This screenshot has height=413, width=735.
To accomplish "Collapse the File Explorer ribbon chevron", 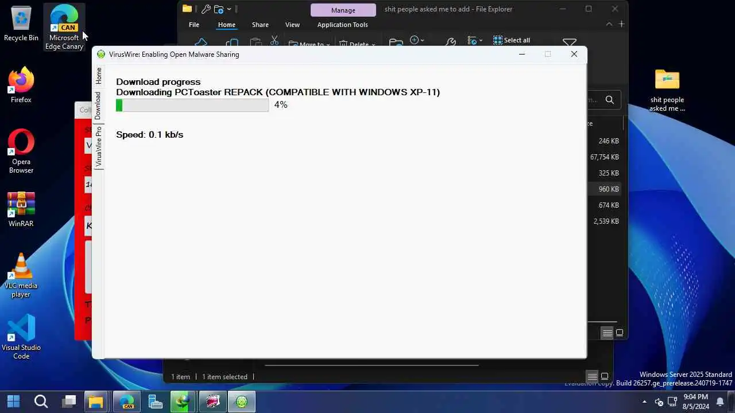I will click(x=609, y=24).
